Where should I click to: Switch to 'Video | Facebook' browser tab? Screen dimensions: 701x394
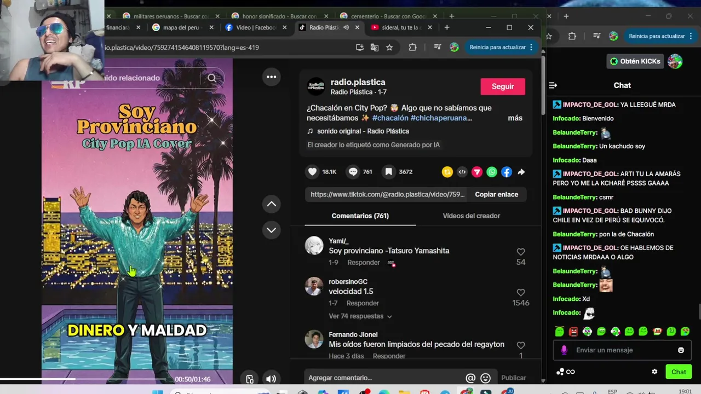[256, 27]
